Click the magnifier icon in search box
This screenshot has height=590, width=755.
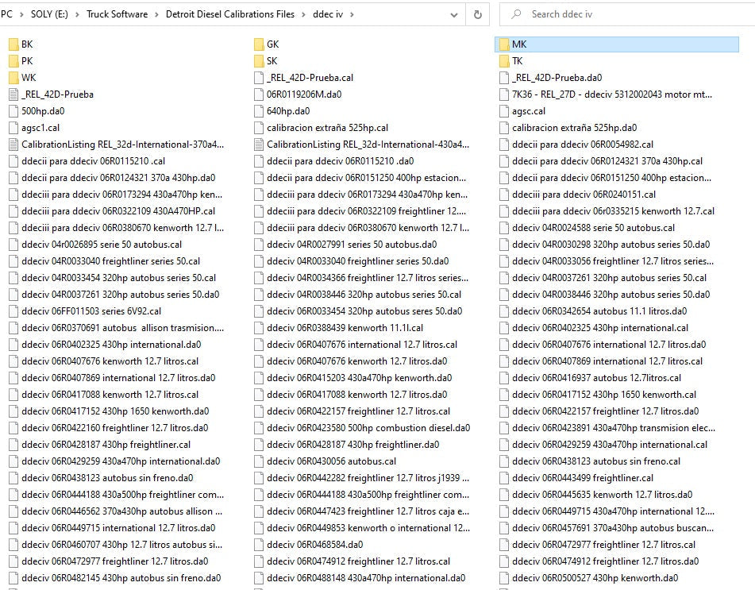[517, 14]
